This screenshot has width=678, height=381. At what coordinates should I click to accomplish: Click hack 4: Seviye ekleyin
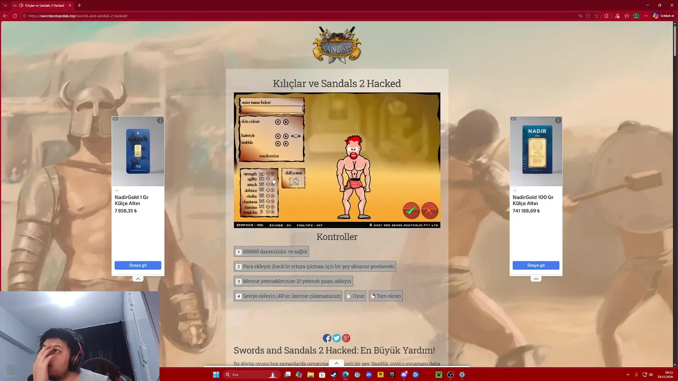pyautogui.click(x=288, y=296)
